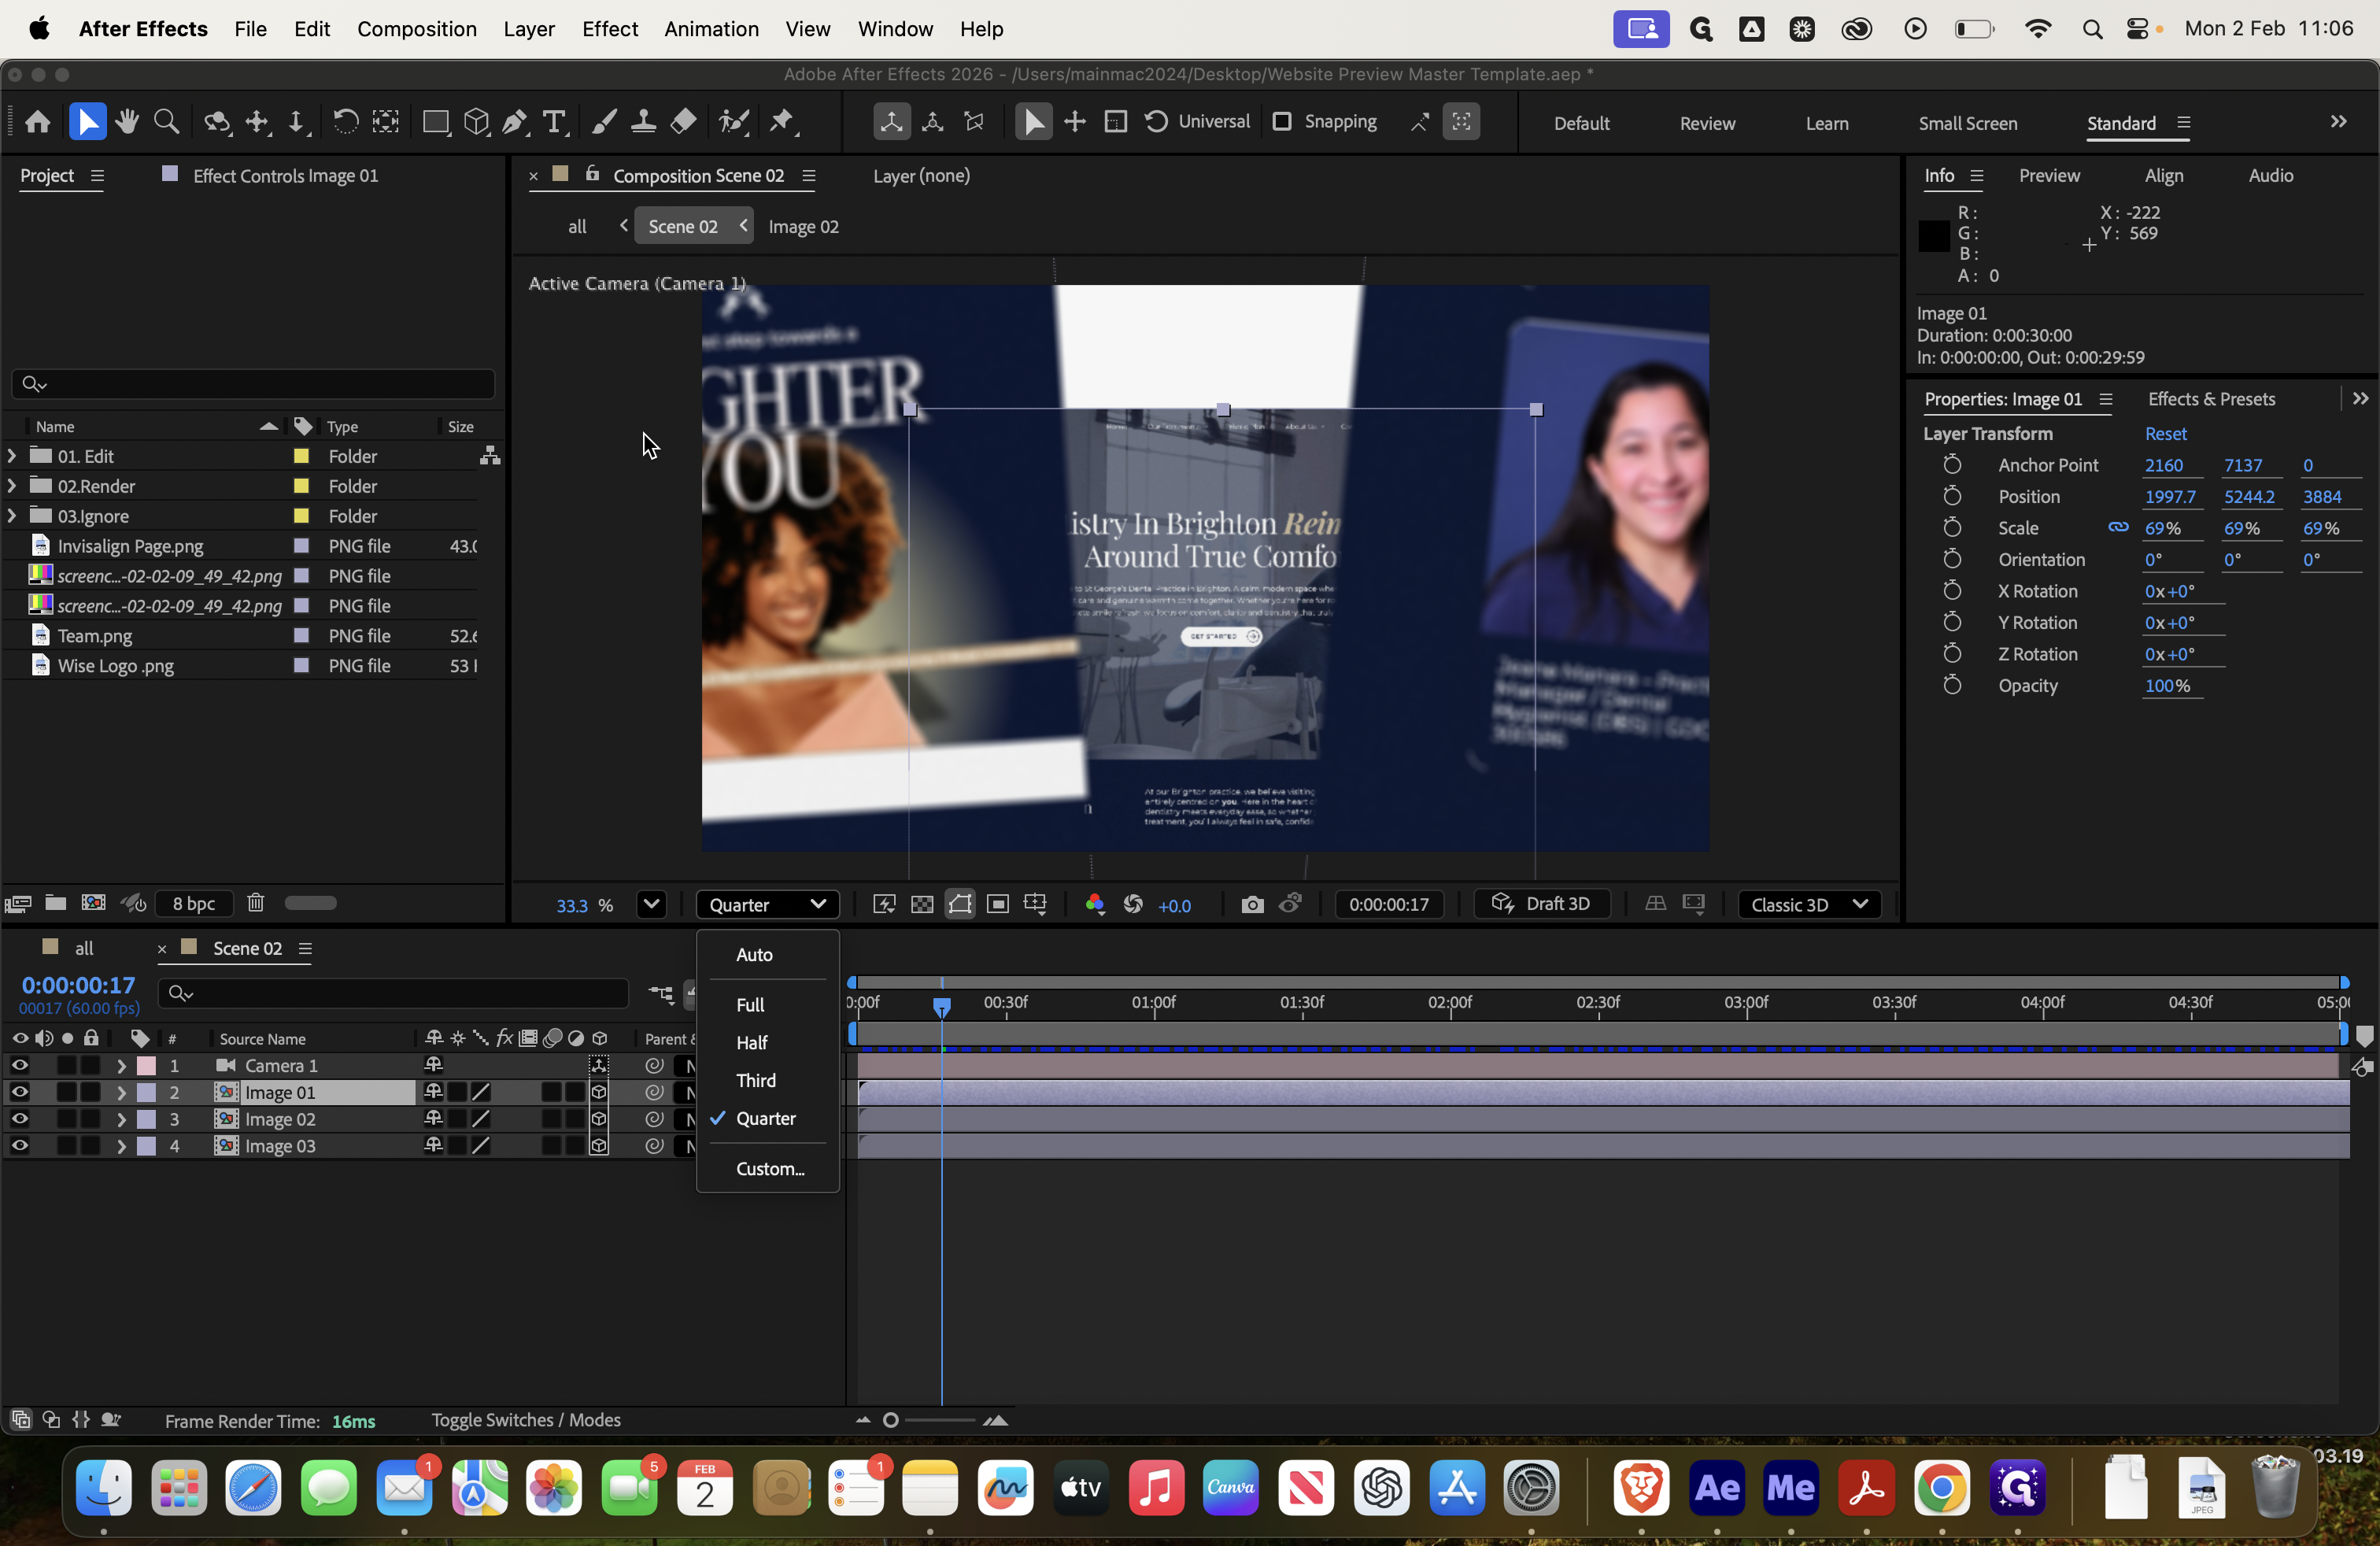Click Toggle Switches / Modes button
The width and height of the screenshot is (2380, 1546).
tap(526, 1420)
